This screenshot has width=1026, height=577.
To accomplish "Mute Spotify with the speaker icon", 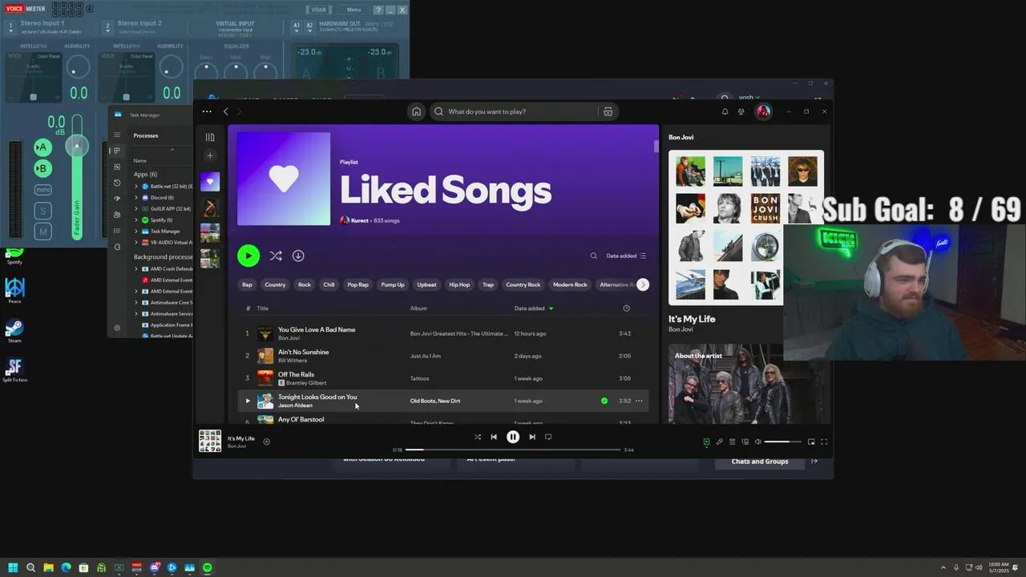I will (x=757, y=442).
